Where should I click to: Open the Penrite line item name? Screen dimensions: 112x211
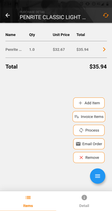tap(14, 50)
